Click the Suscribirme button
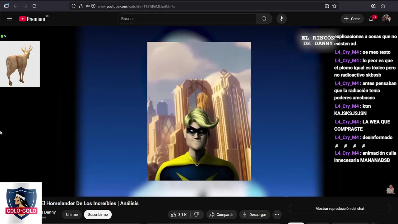Screen dimensions: 398x224 coord(98,215)
